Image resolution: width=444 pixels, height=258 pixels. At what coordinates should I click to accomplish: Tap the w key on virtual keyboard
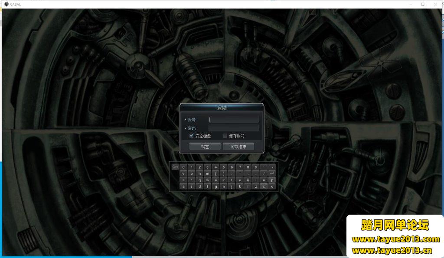tap(208, 180)
